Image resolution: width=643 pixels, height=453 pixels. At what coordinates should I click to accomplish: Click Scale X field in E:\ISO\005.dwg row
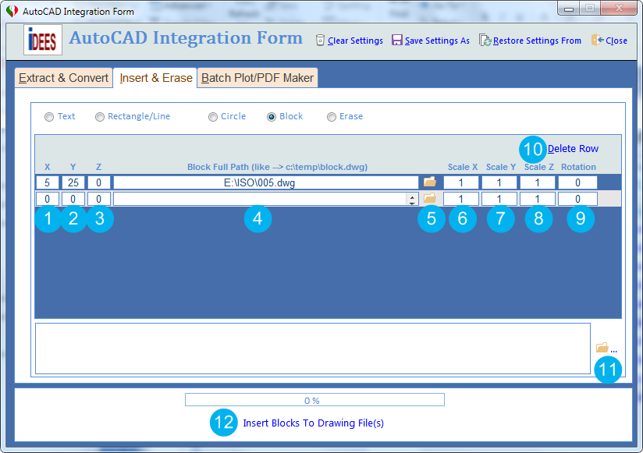[461, 182]
